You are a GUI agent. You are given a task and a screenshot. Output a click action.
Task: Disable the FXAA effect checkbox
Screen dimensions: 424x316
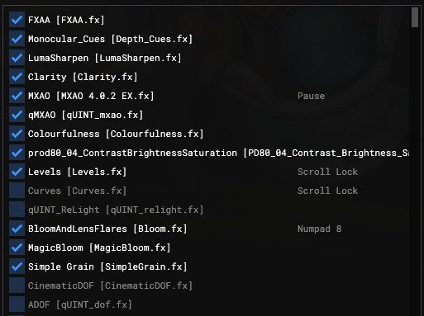click(x=17, y=20)
